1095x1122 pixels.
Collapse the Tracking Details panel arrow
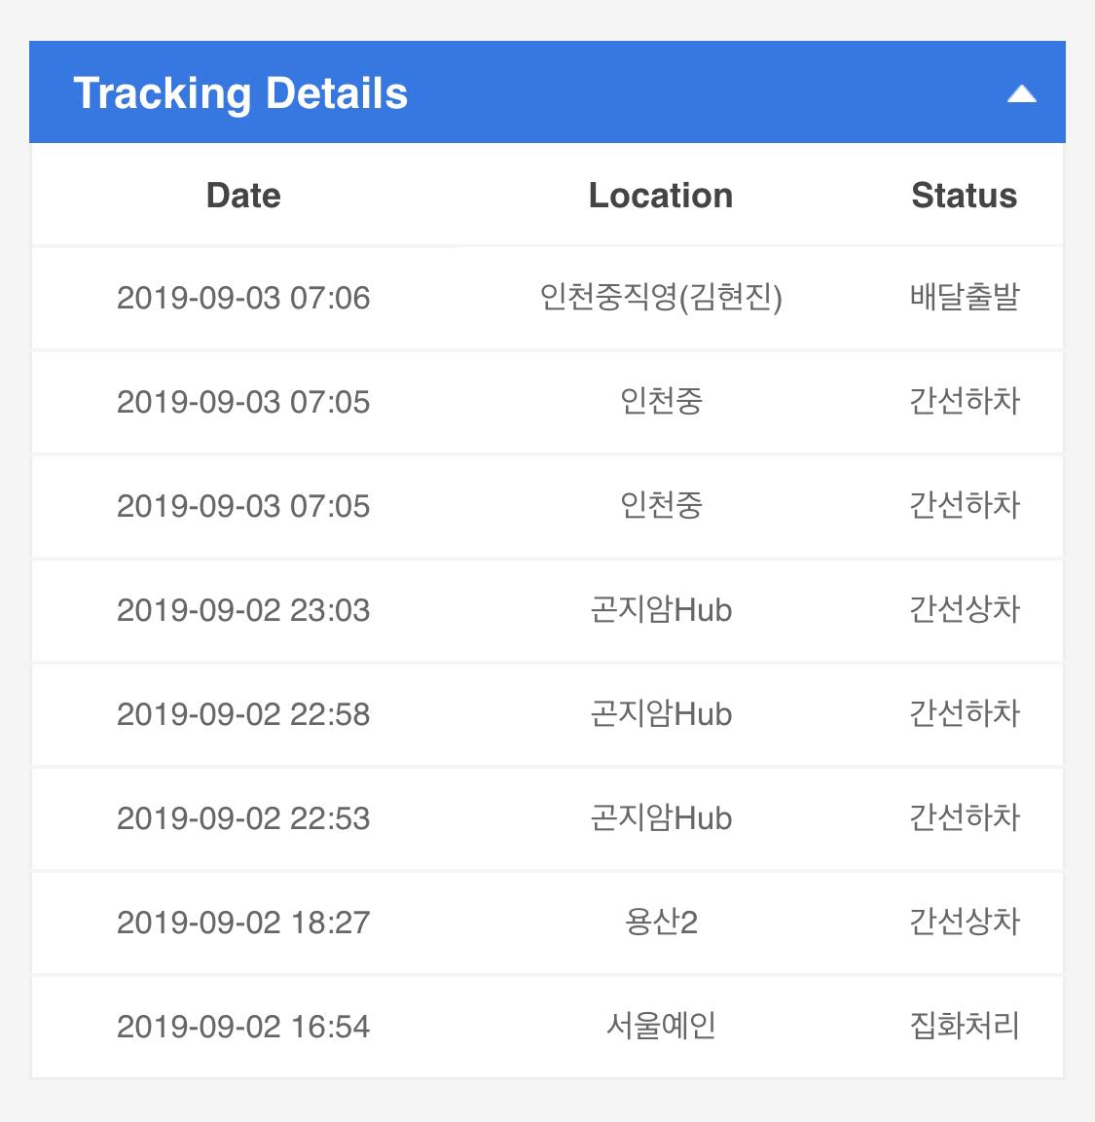(1021, 94)
